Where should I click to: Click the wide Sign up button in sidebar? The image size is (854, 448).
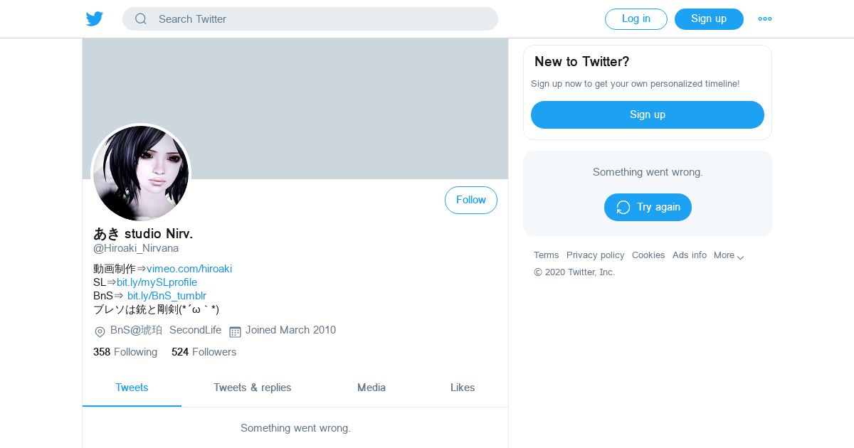pos(647,115)
